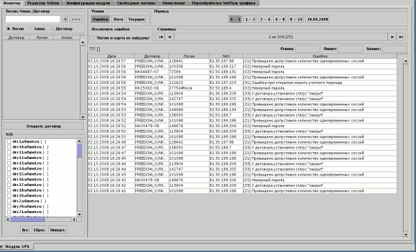Viewport: 416px width, 252px height.
Task: Check the drs10.ufanet.ru NAS checkbox
Action: [9, 147]
